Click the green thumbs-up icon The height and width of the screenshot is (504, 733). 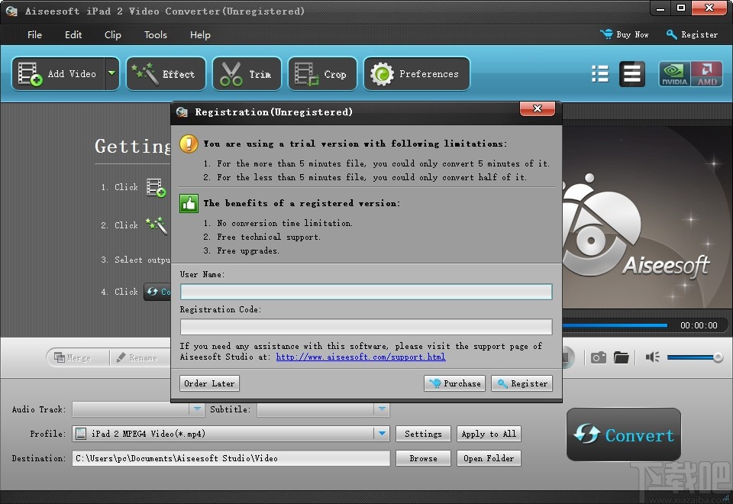coord(189,203)
